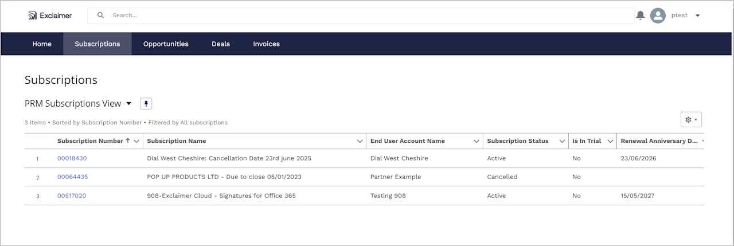
Task: Open the Subscription Name column menu
Action: click(360, 141)
